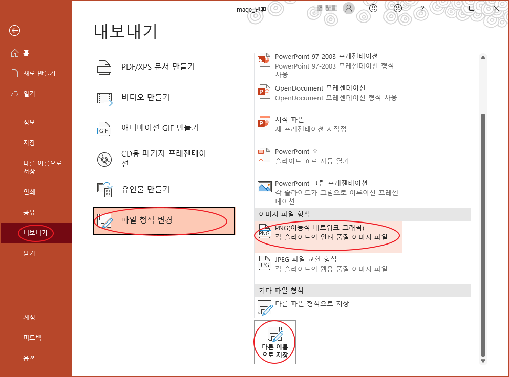Viewport: 509px width, 377px height.
Task: Click the save as another file type icon
Action: (x=265, y=307)
